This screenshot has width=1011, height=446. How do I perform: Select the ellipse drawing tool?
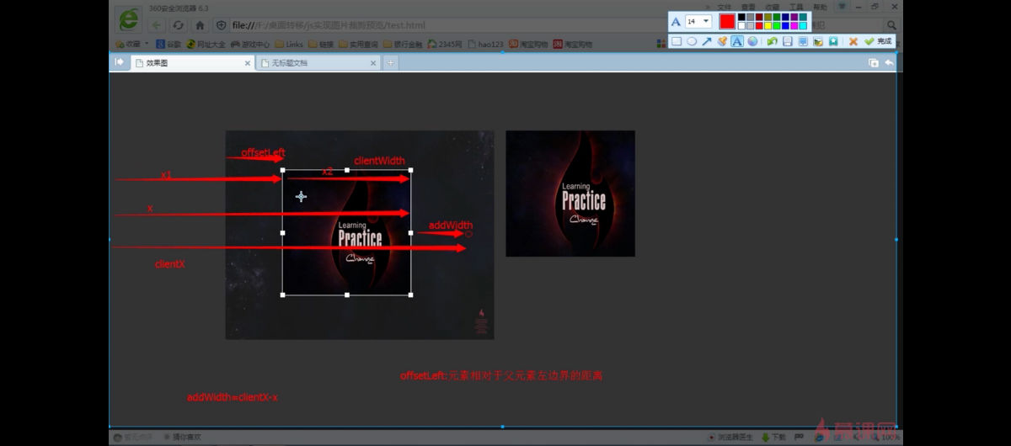(692, 41)
